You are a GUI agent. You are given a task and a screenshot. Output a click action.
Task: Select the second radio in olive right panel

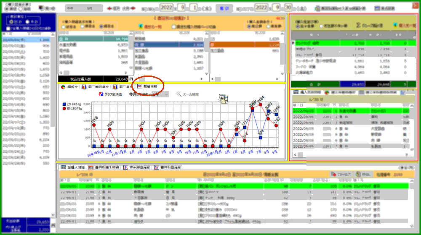(321, 26)
